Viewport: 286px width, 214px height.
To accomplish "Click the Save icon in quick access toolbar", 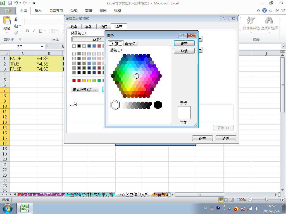I will point(10,3).
